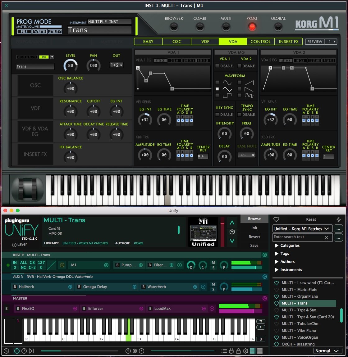The height and width of the screenshot is (357, 348).
Task: Open Unified - Korg M1 Patches library dropdown
Action: 302,229
